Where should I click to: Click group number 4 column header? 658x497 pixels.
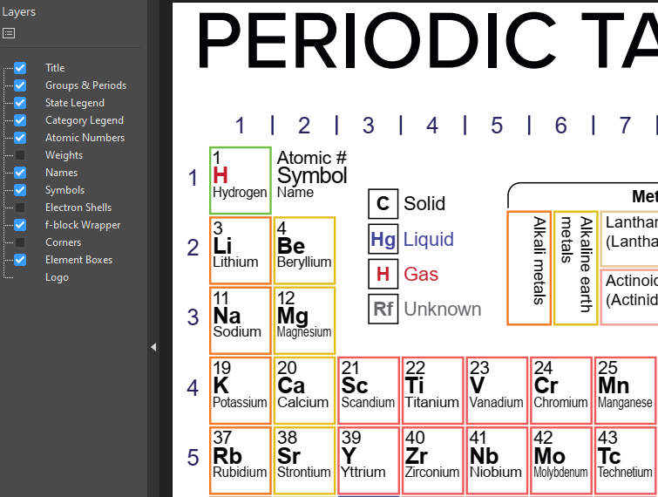click(x=432, y=126)
